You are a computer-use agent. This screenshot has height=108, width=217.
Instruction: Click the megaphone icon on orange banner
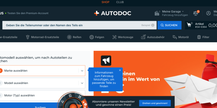click(x=106, y=60)
